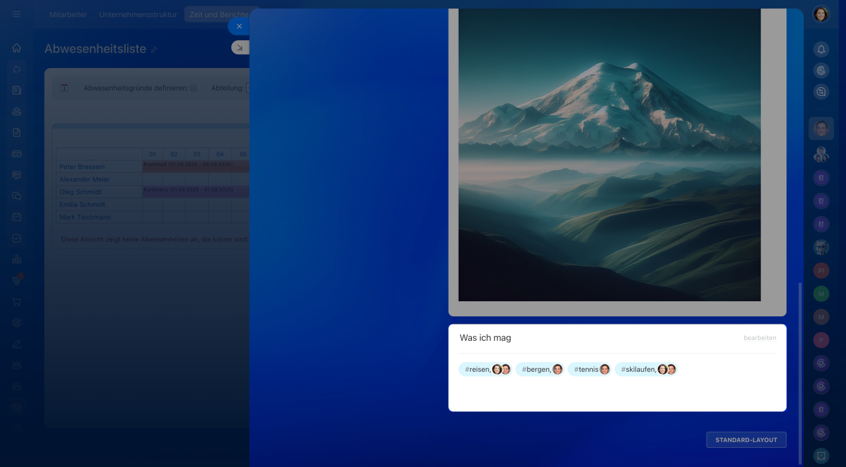Click the Konferenz absence bar

[x=196, y=192]
